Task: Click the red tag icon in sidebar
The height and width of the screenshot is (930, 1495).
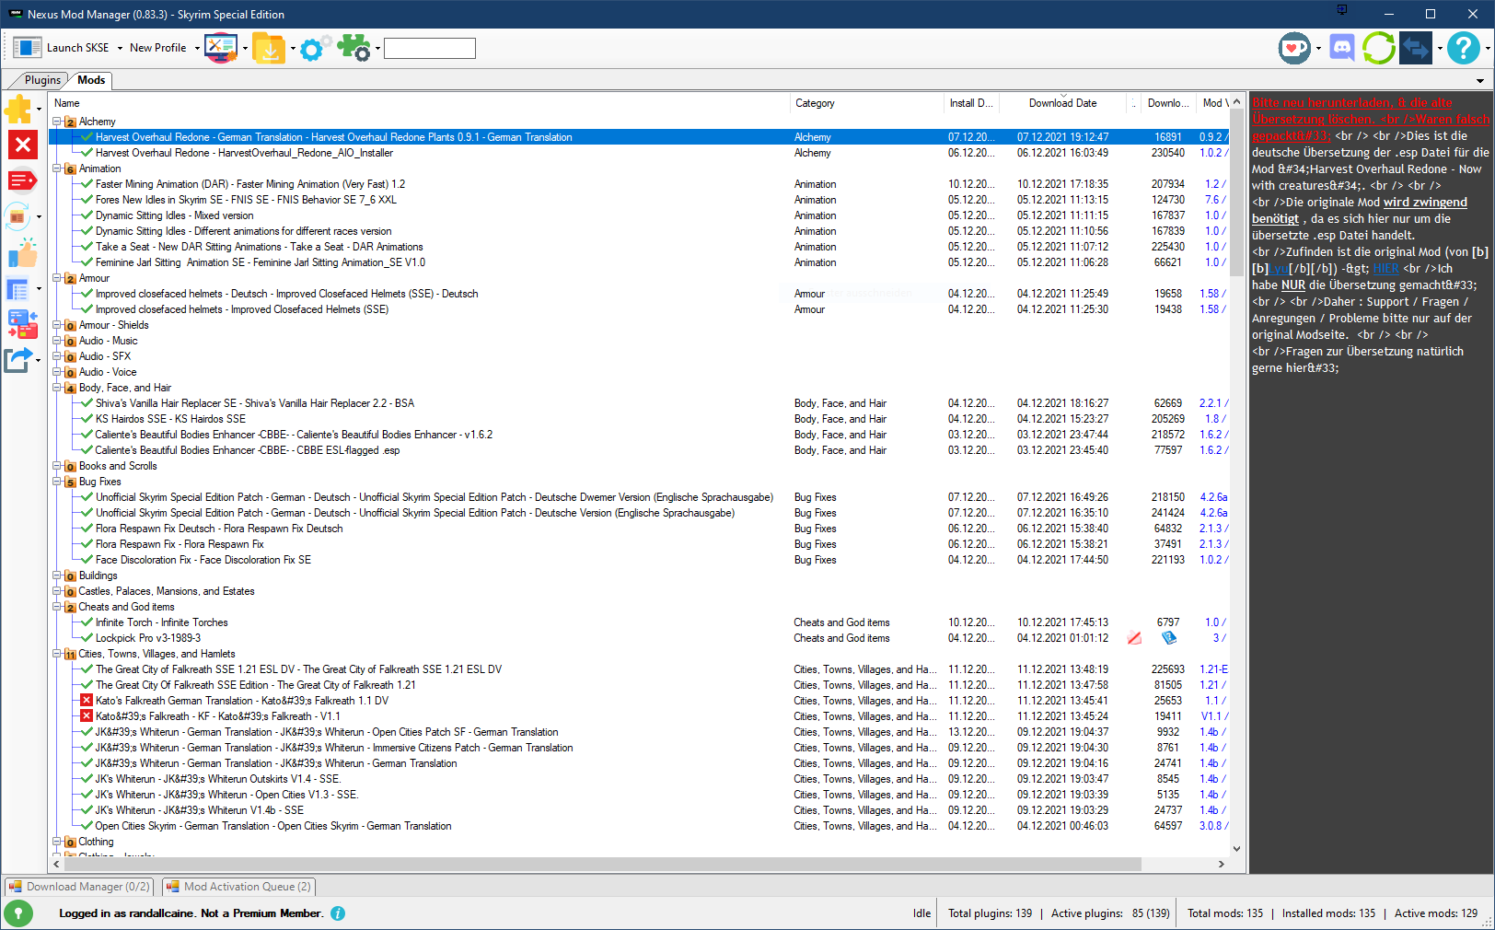Action: (x=22, y=180)
